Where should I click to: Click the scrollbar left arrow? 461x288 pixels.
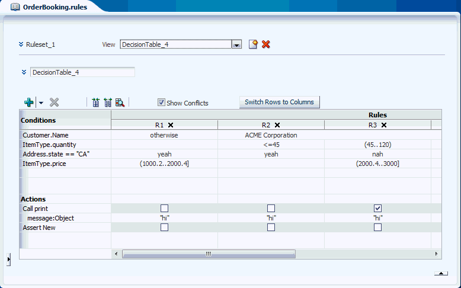coord(116,254)
